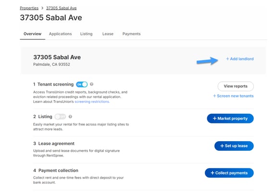Click the Market property button
The image size is (275, 192).
point(230,119)
